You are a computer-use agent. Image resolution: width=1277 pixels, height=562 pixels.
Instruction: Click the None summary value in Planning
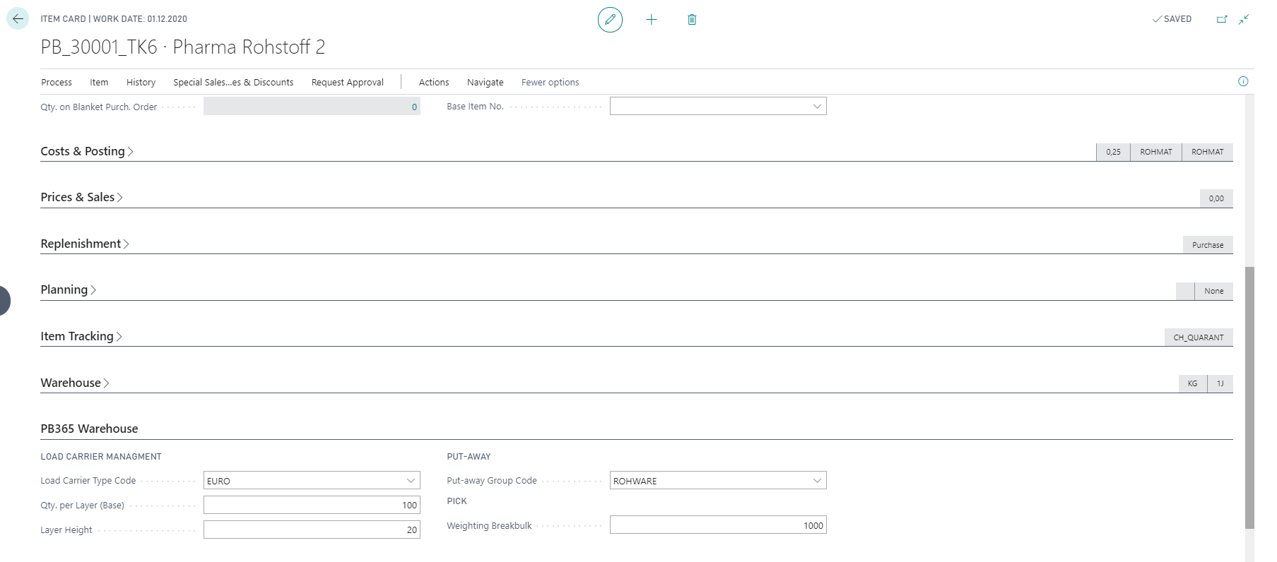pos(1214,291)
